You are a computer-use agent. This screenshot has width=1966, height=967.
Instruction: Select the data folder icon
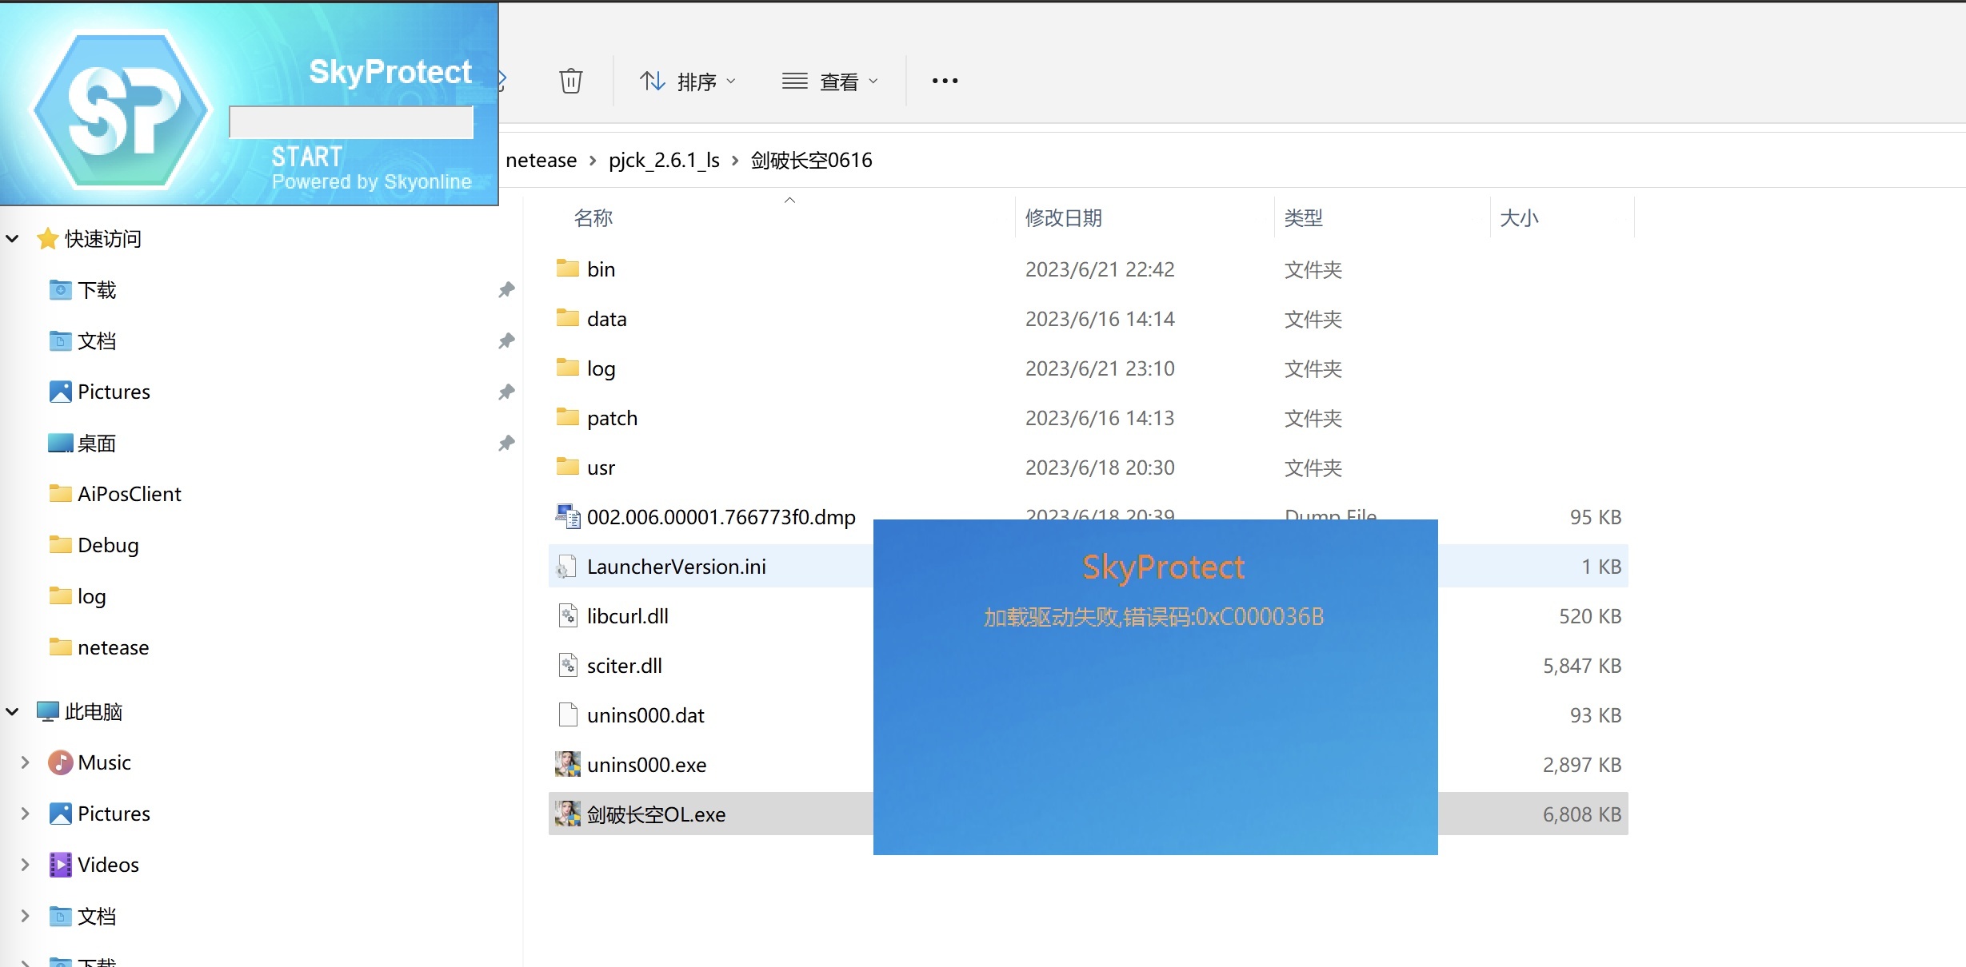click(x=567, y=317)
